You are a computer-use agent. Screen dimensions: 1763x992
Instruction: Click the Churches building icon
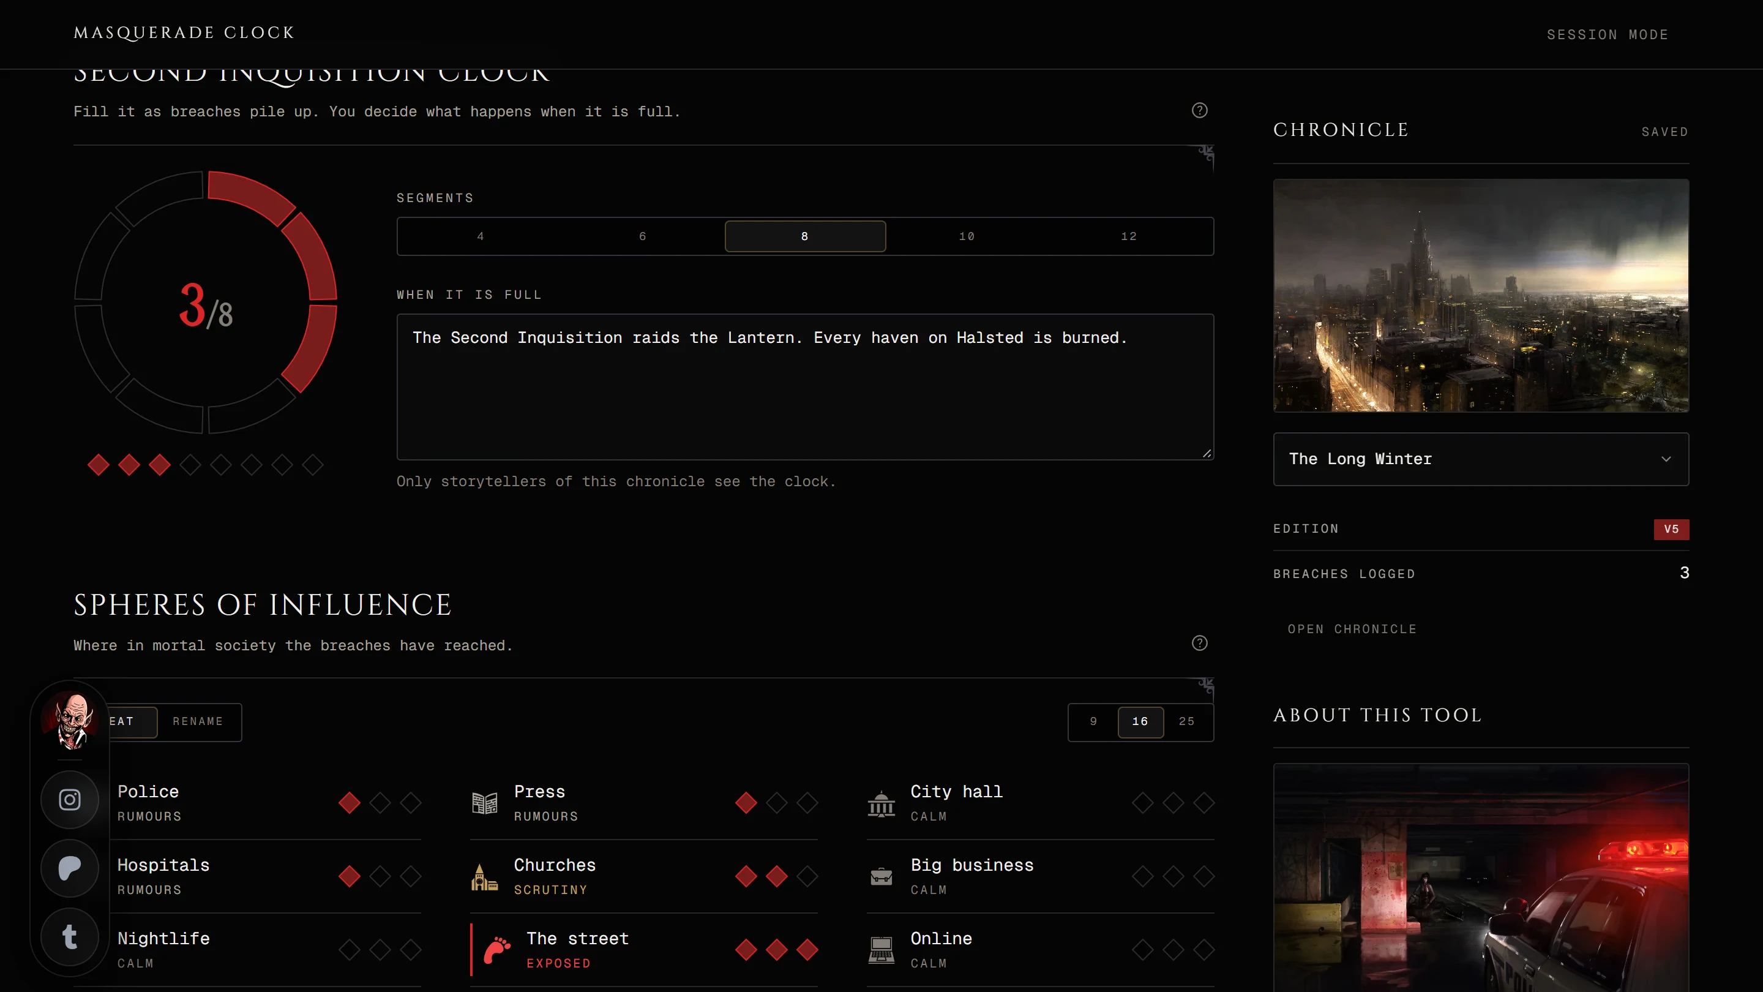485,876
